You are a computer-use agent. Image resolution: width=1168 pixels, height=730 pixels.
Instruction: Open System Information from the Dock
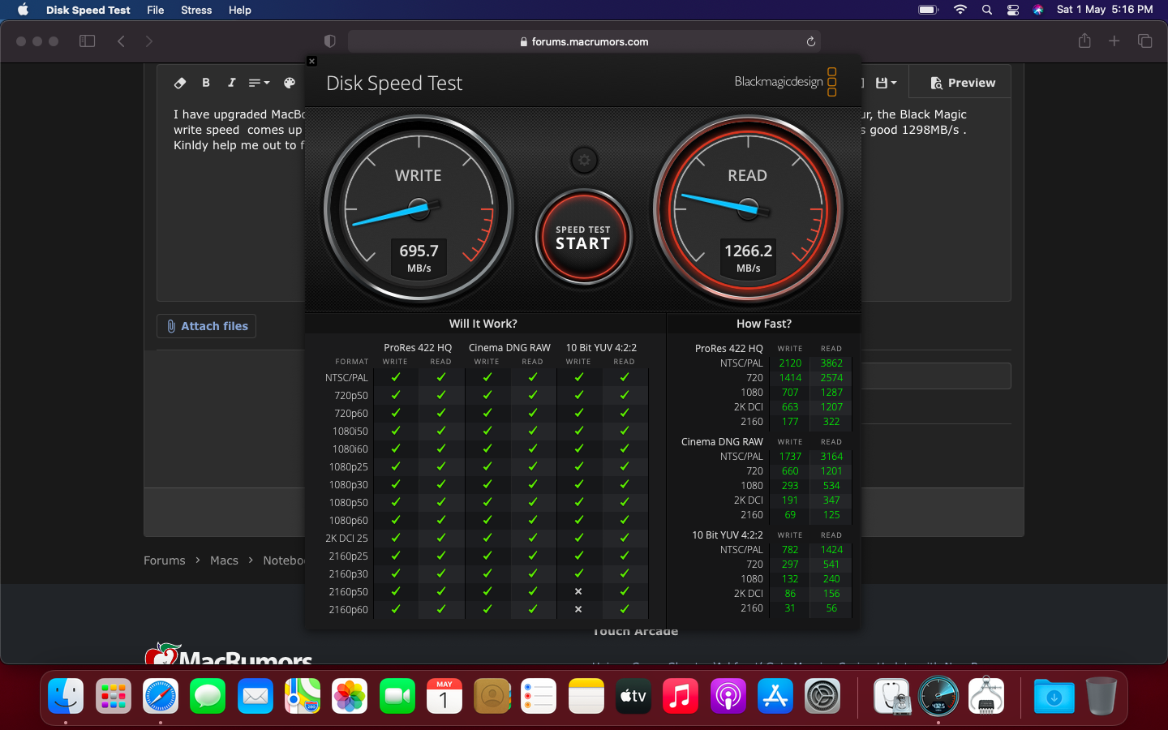click(x=986, y=696)
